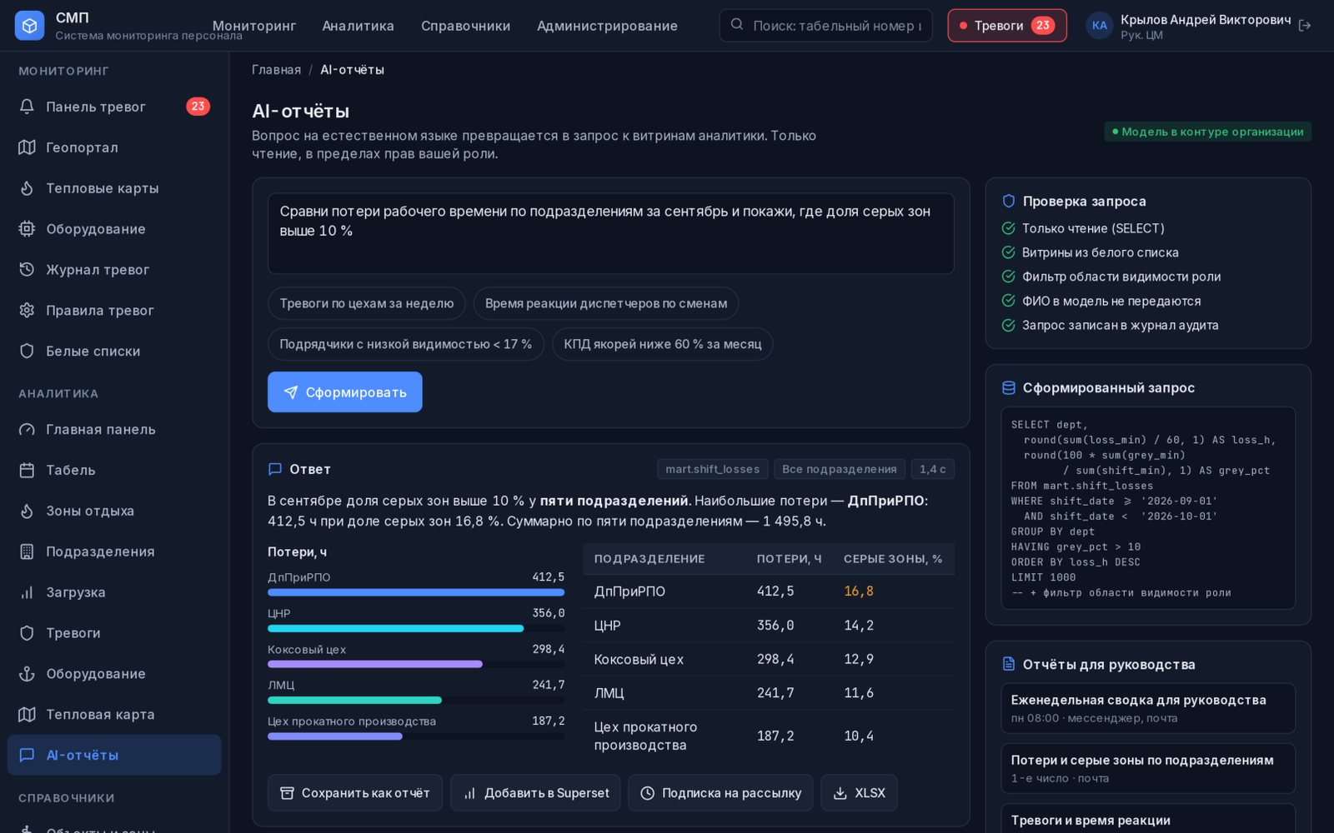Open Главная панель gauge icon
This screenshot has width=1334, height=833.
[27, 430]
